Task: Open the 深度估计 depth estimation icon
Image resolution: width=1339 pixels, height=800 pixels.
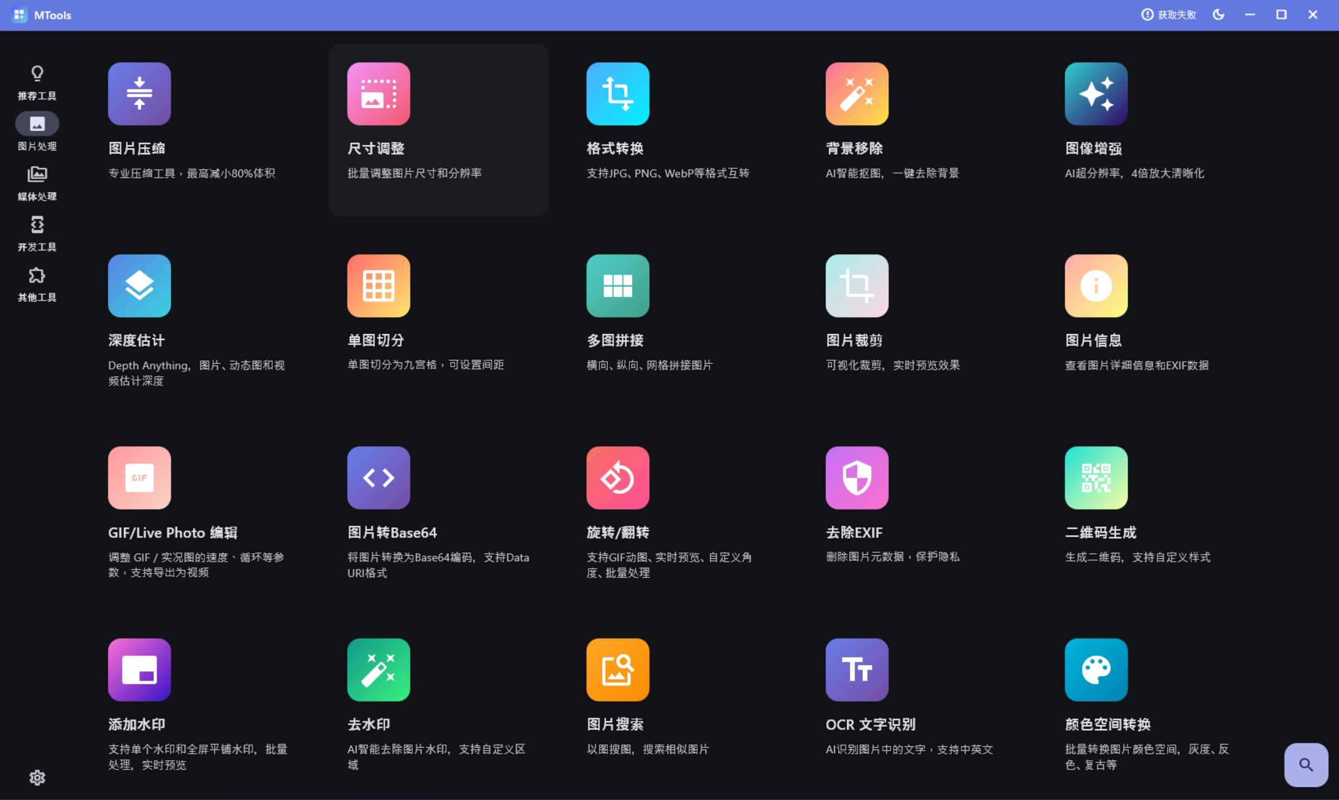Action: point(139,286)
